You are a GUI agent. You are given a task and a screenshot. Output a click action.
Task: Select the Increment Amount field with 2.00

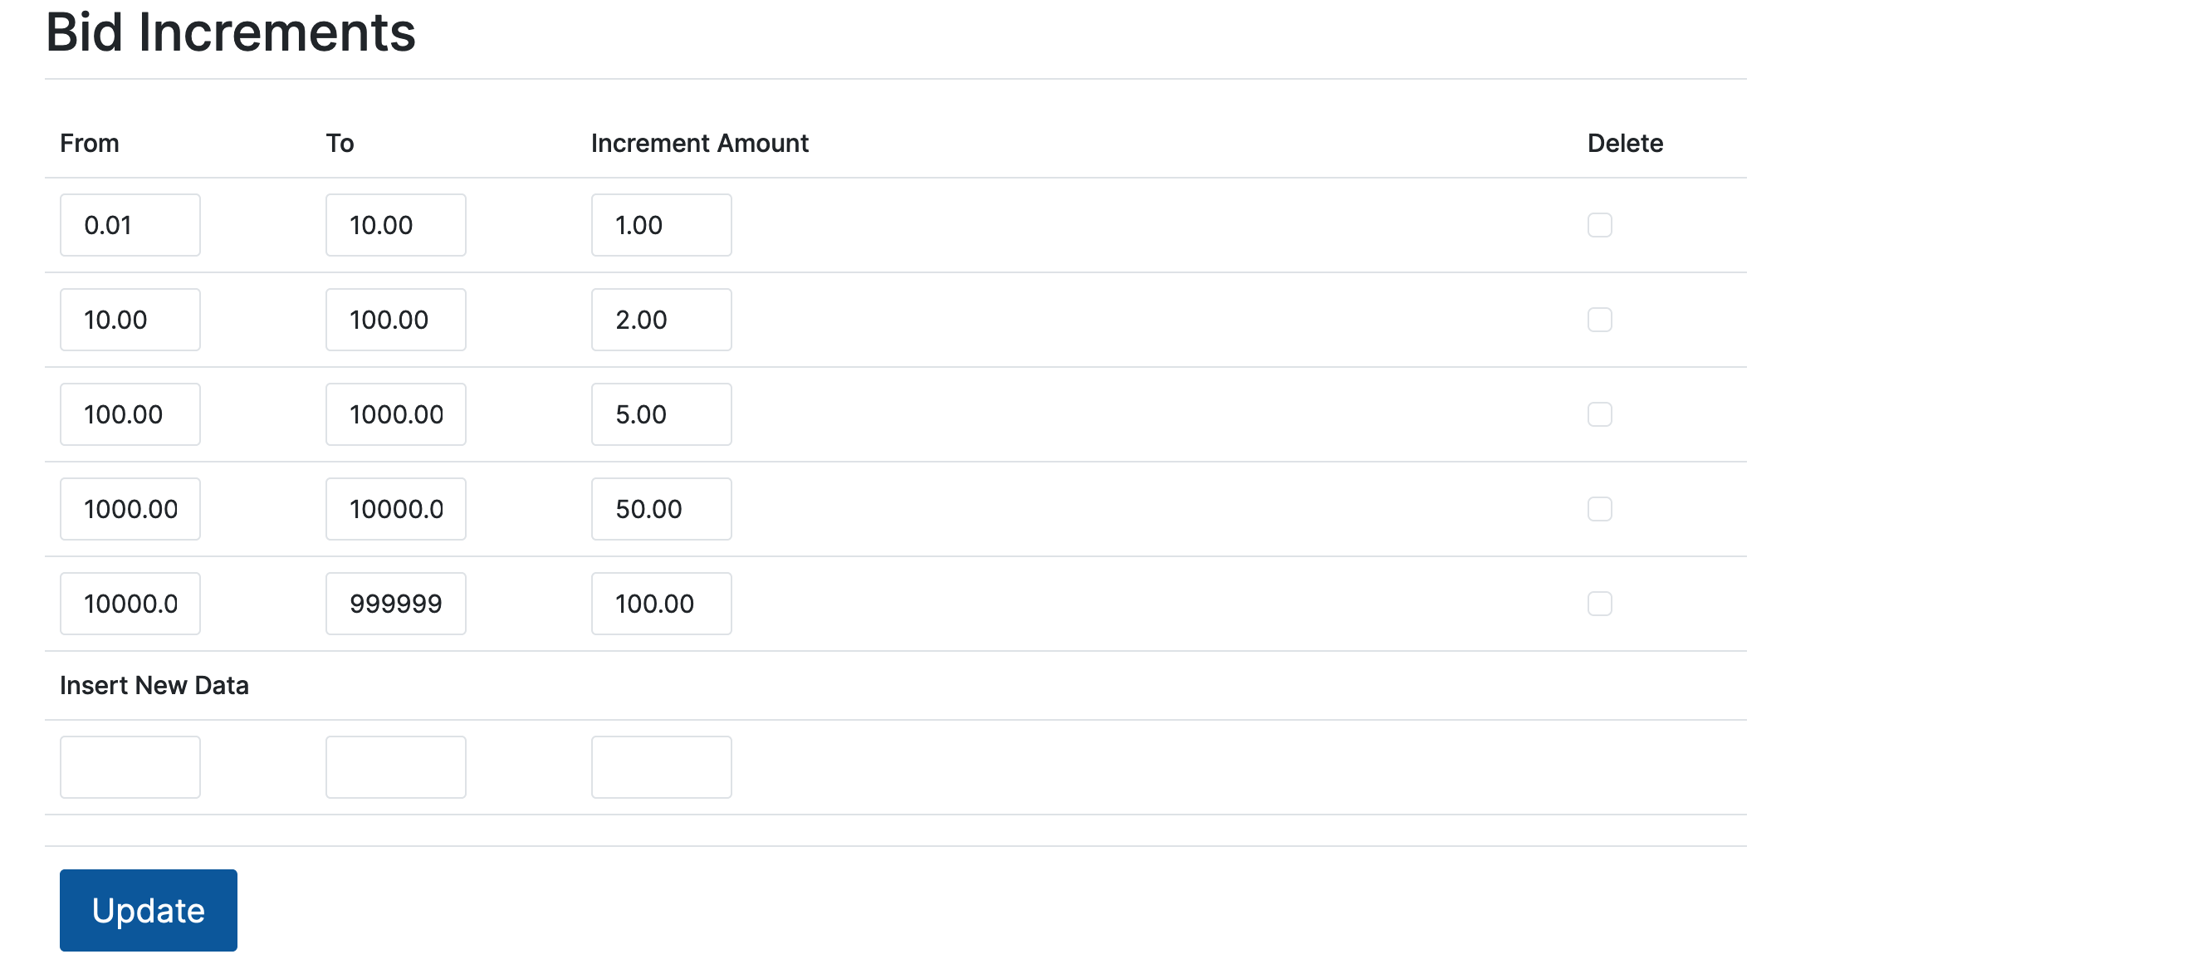tap(661, 319)
